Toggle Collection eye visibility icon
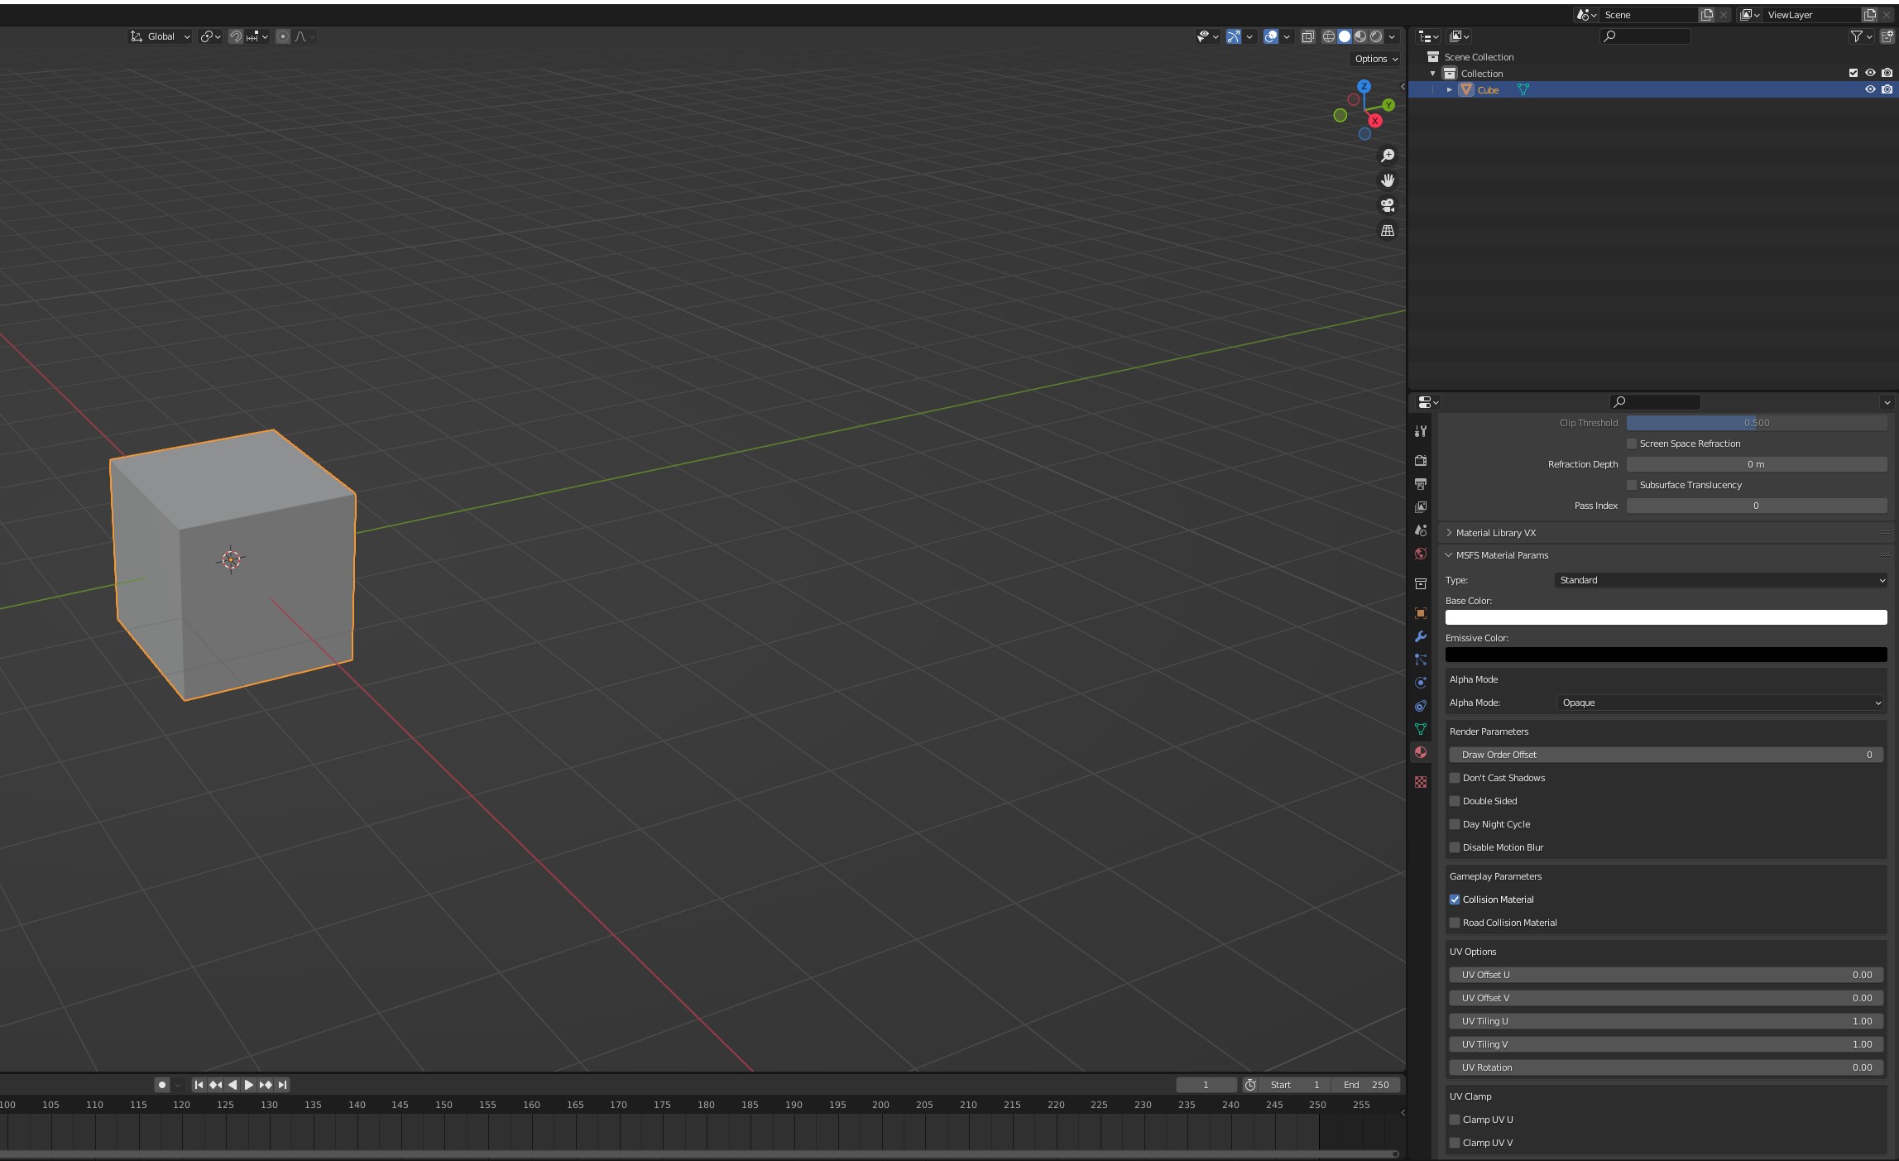 click(1870, 73)
